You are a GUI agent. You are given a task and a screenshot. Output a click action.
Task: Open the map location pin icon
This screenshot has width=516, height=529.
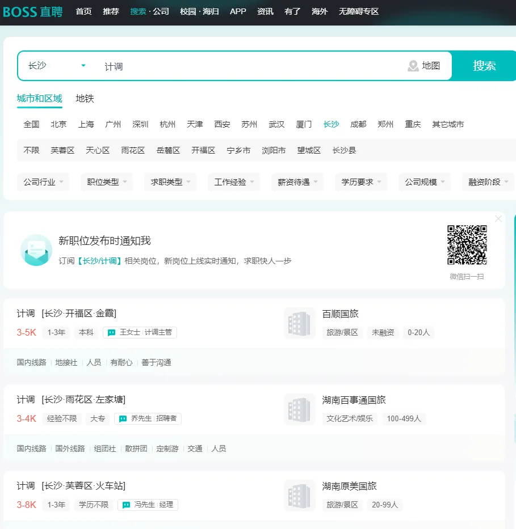click(x=413, y=66)
